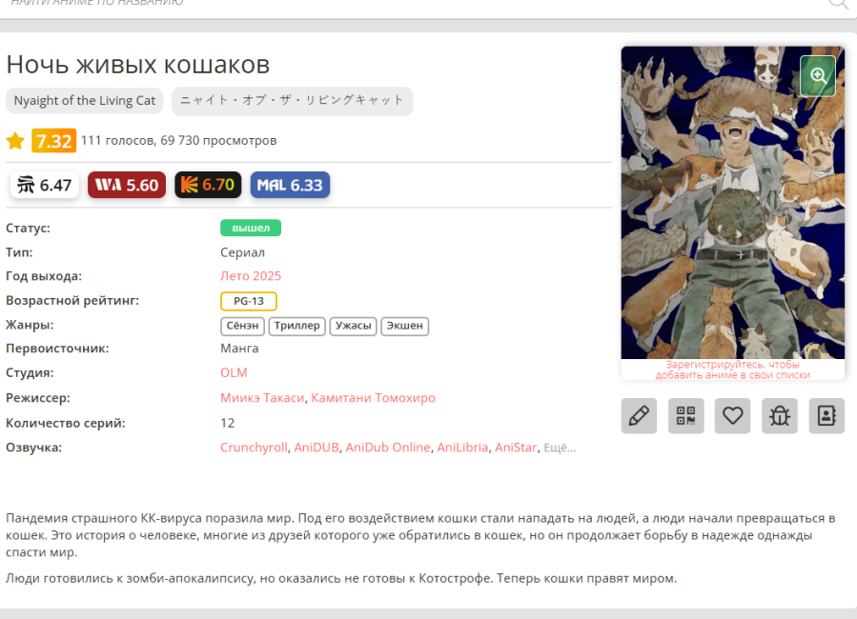Select the Ужасы genre tag
Screen dimensions: 857x619
[x=353, y=326]
